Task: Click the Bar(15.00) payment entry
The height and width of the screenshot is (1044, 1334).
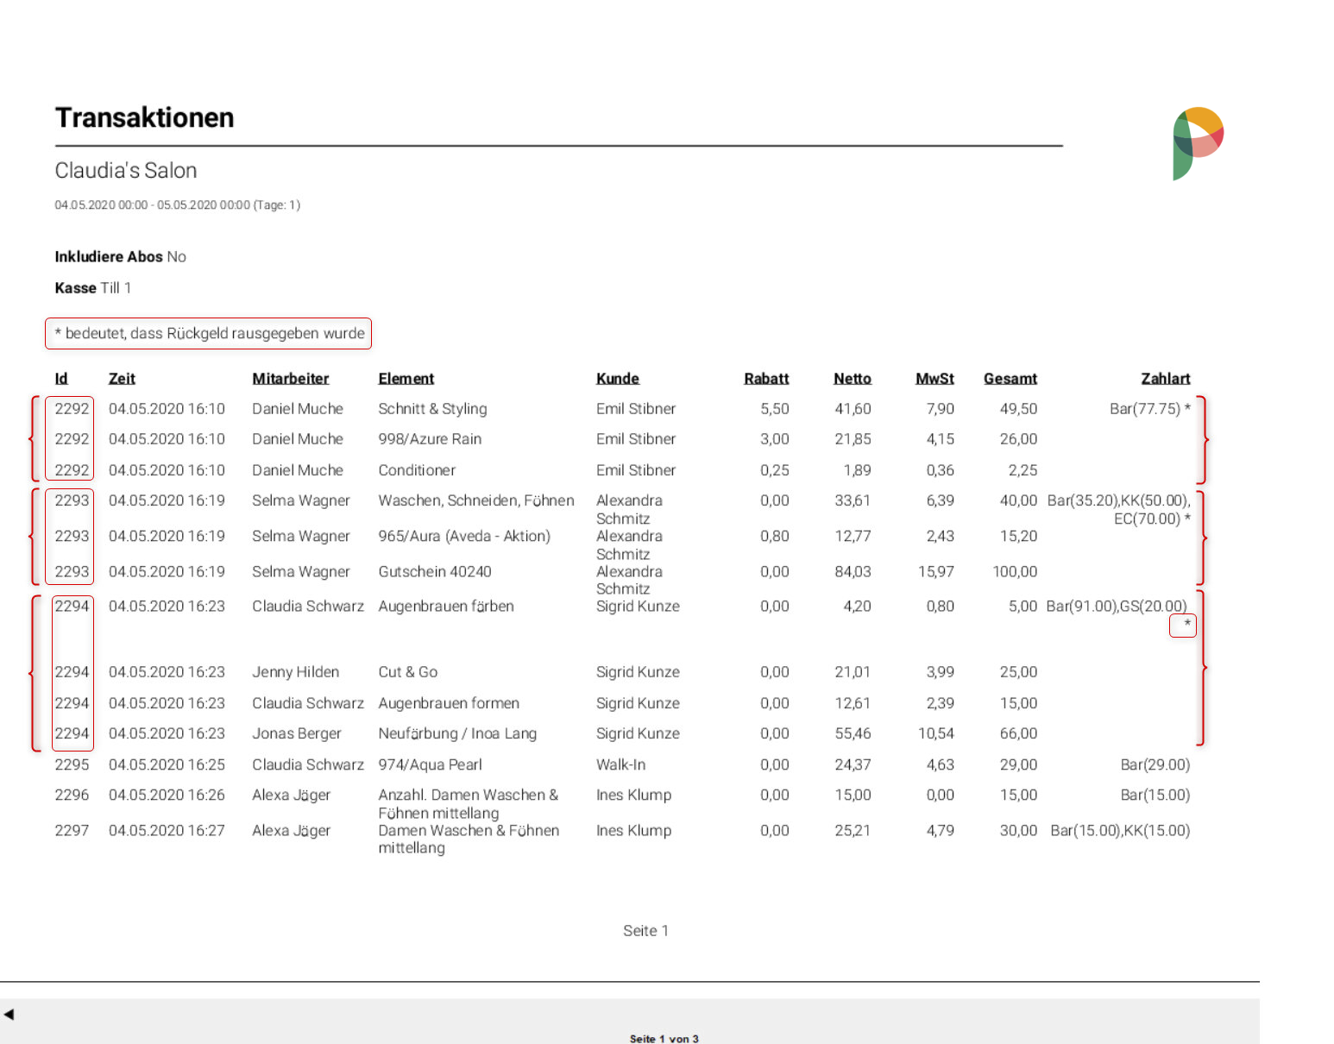Action: point(1155,796)
